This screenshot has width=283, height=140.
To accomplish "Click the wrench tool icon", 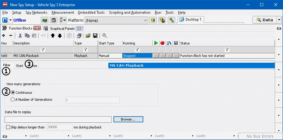I will (172, 20).
